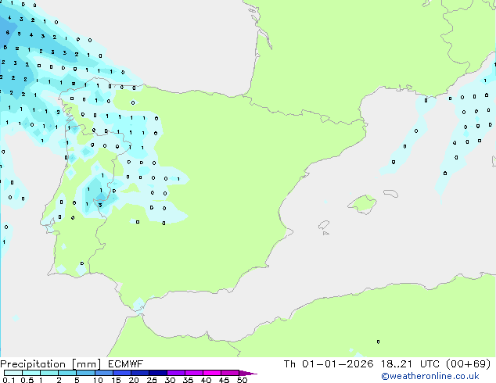Choose the 20–25 mm dark blue swatch
The width and height of the screenshot is (496, 383).
[x=139, y=373]
